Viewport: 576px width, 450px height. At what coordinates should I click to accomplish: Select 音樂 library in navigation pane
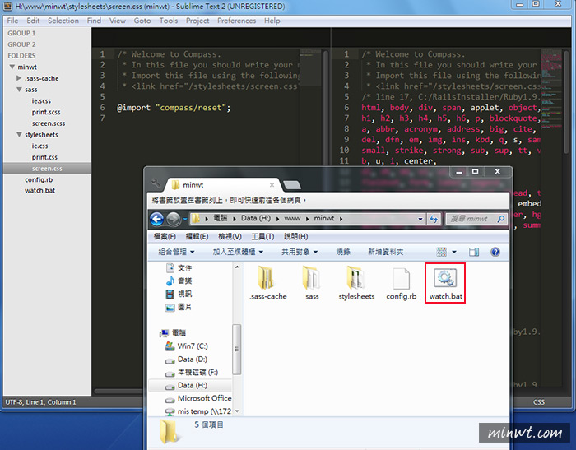179,281
